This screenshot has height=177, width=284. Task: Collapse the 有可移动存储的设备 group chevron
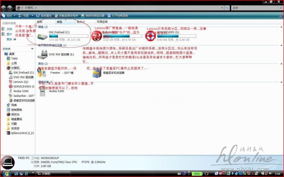click(x=281, y=46)
